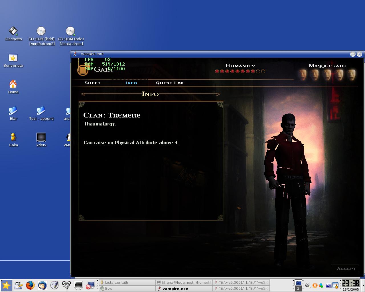
Task: Launch Thunderbird from the panel
Action: coord(42,285)
